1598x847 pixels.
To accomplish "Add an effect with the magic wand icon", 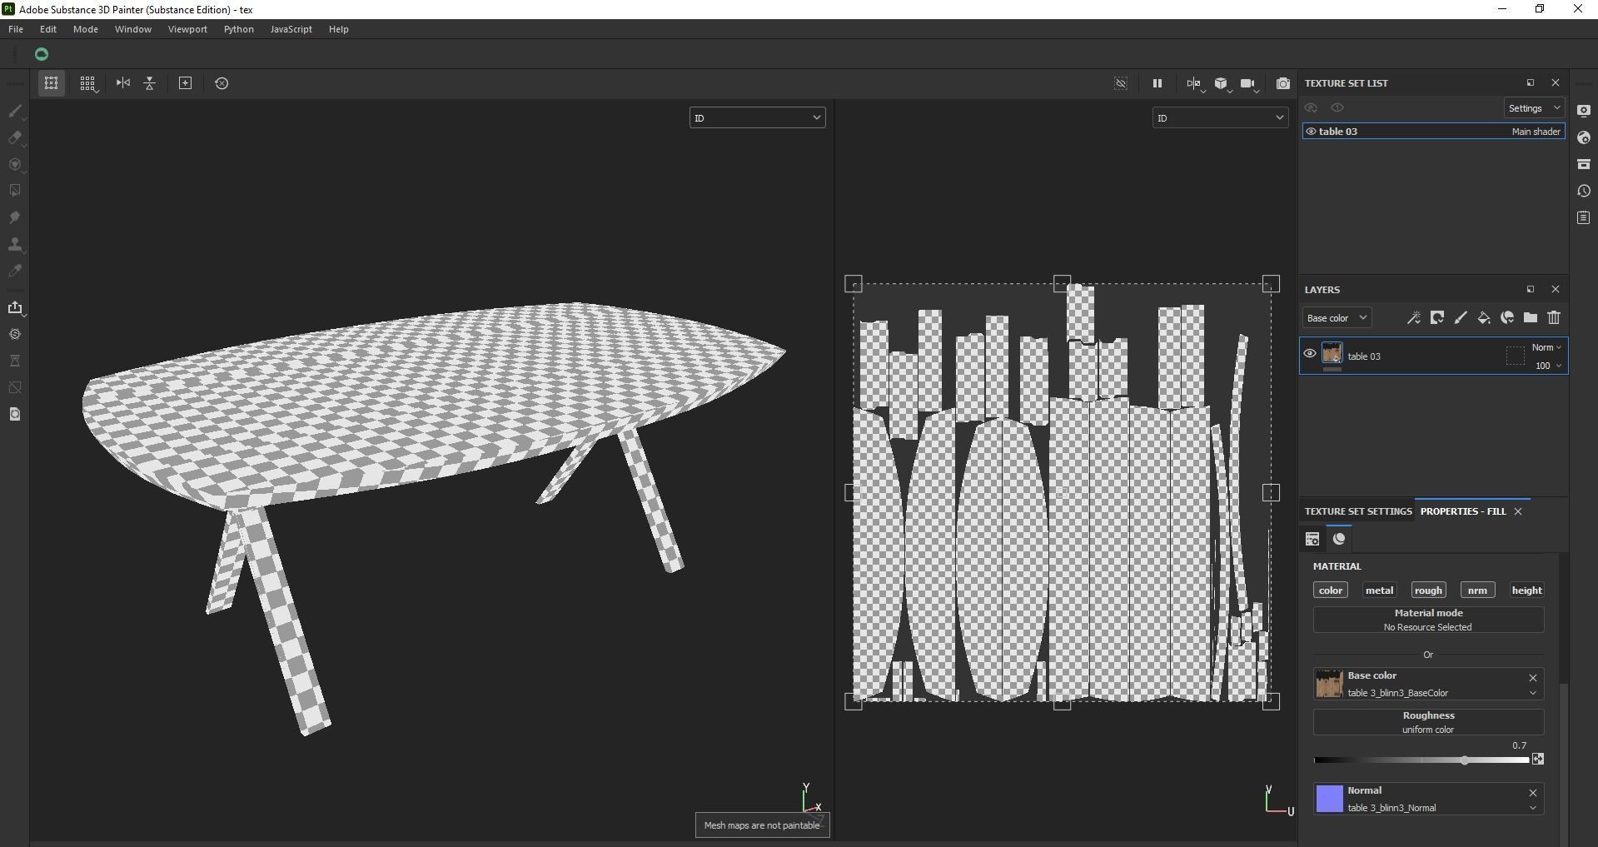I will coord(1413,318).
